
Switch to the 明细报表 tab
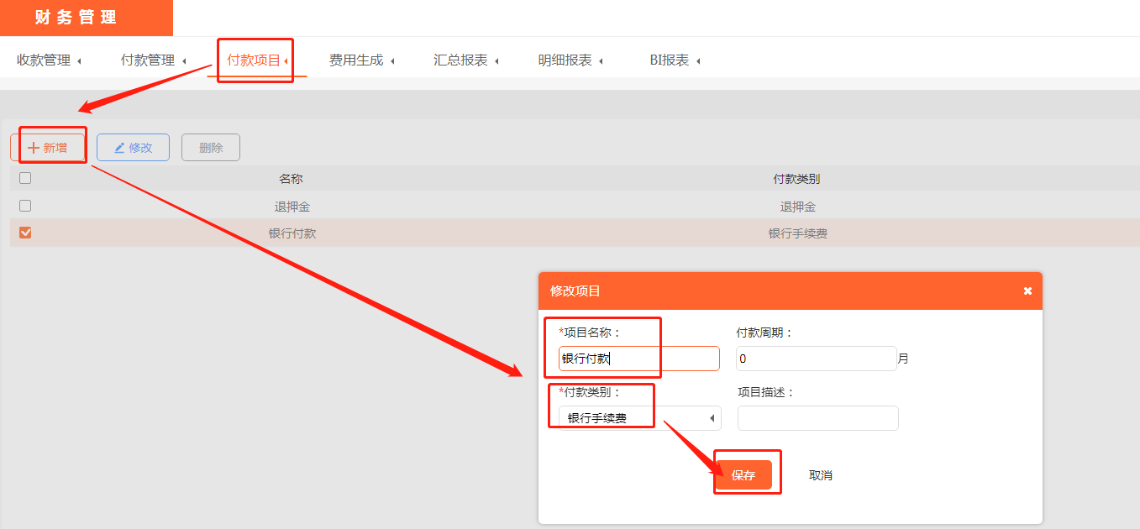565,60
